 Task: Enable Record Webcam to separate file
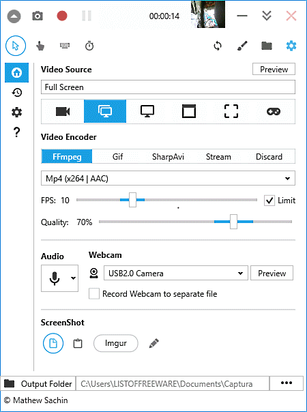point(94,294)
